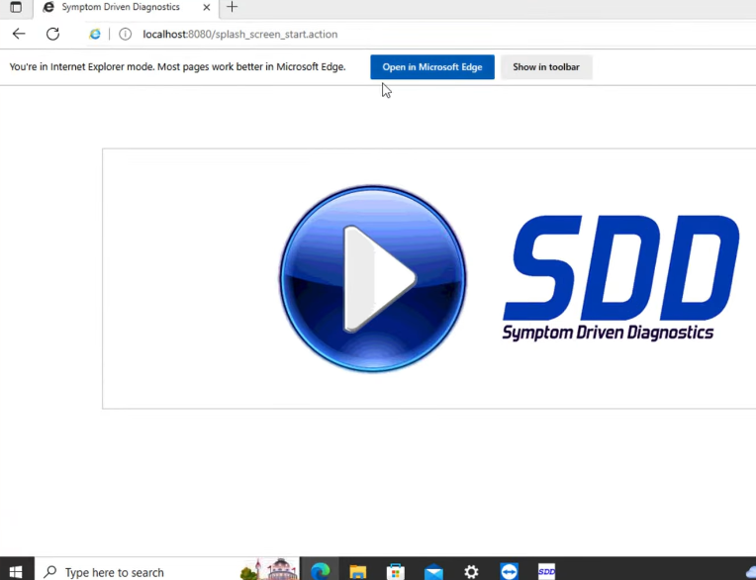Click the localhost address bar URL

point(239,35)
